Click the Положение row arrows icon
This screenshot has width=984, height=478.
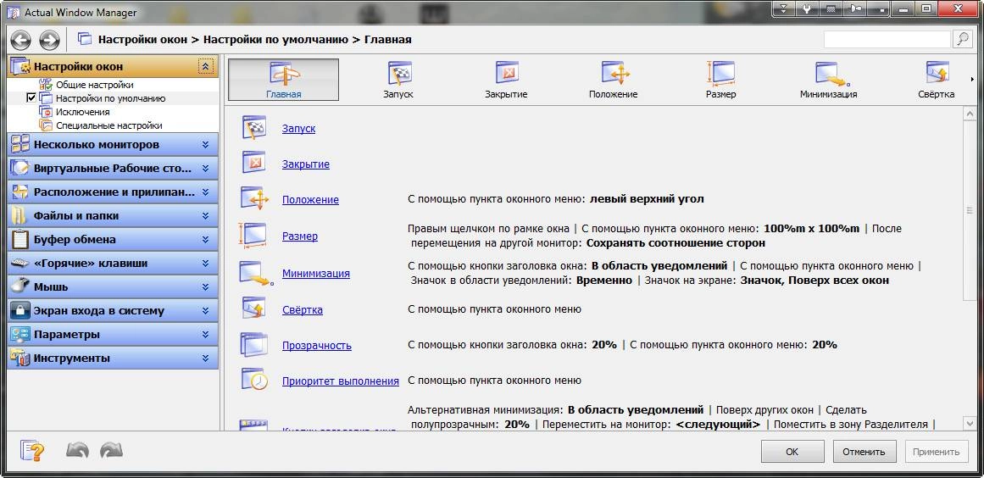(x=255, y=198)
